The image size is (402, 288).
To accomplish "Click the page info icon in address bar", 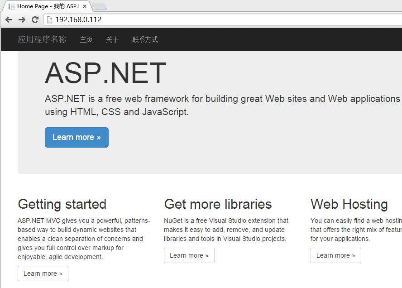I will [x=49, y=20].
